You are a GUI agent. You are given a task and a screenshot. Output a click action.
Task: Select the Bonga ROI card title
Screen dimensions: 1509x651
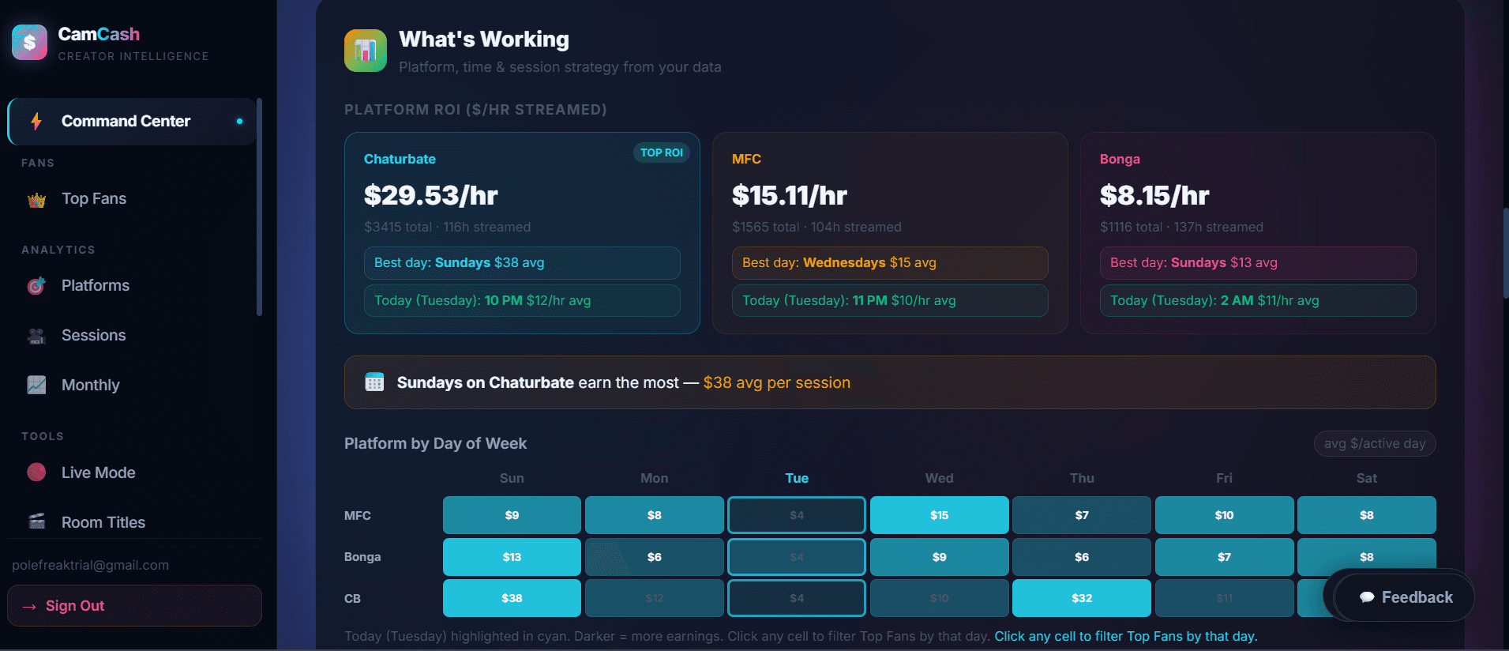(1120, 159)
